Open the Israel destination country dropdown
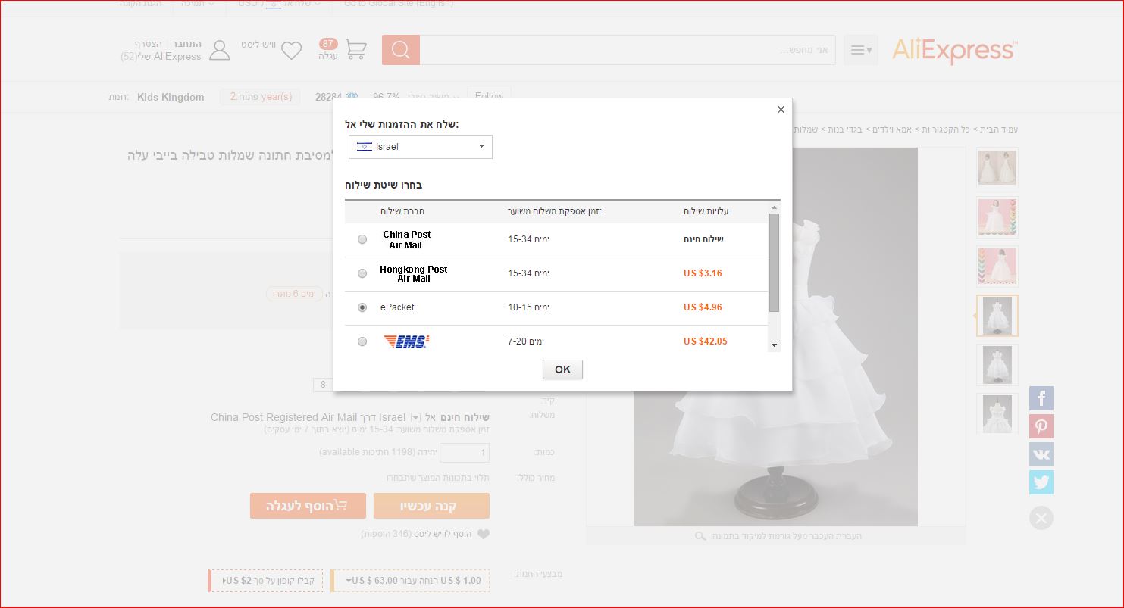The width and height of the screenshot is (1124, 608). coord(421,147)
